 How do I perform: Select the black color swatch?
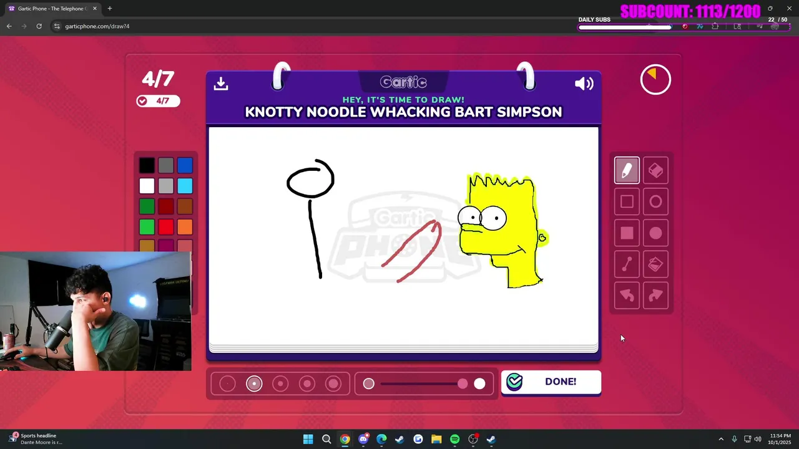pyautogui.click(x=147, y=165)
